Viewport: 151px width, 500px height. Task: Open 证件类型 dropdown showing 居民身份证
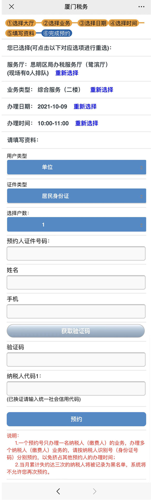76,196
